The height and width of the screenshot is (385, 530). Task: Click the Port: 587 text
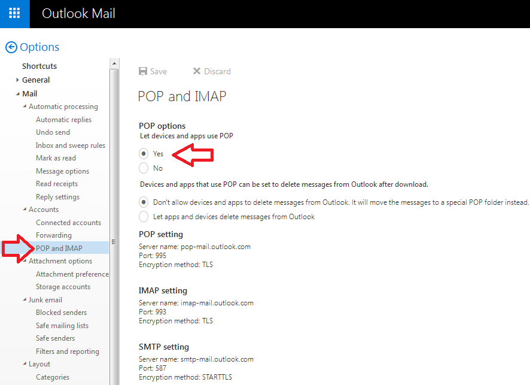(x=153, y=368)
